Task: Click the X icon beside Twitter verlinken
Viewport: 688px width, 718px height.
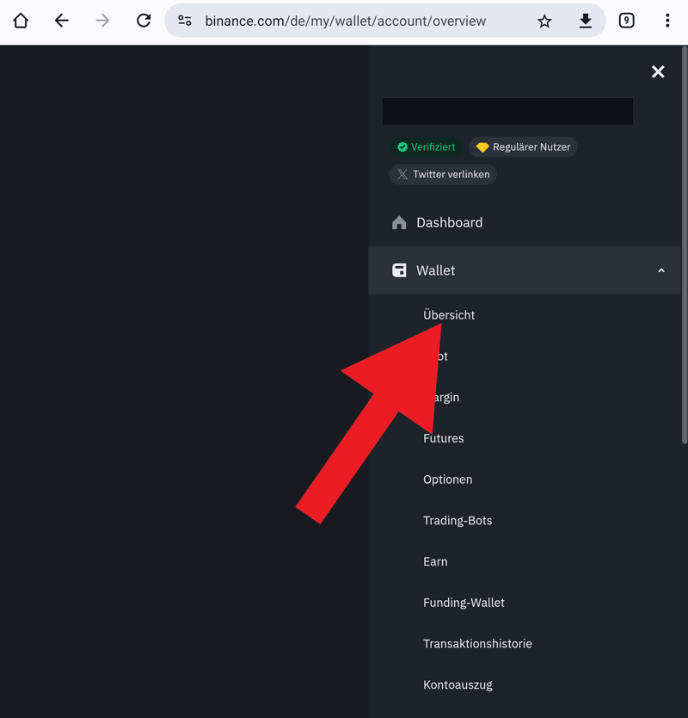Action: [402, 174]
